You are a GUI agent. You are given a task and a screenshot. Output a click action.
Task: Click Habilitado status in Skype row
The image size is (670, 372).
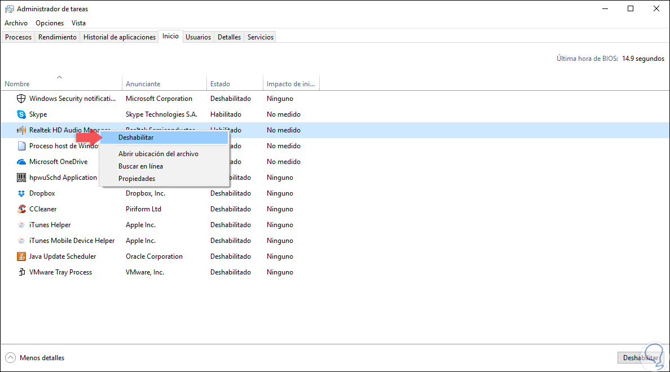tap(226, 114)
